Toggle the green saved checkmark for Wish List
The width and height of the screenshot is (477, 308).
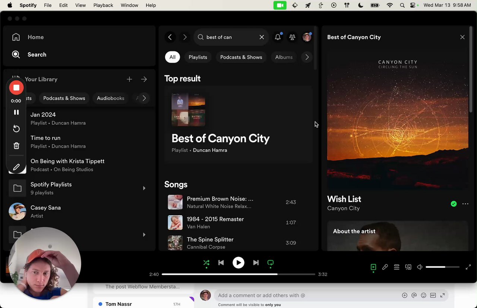[454, 204]
